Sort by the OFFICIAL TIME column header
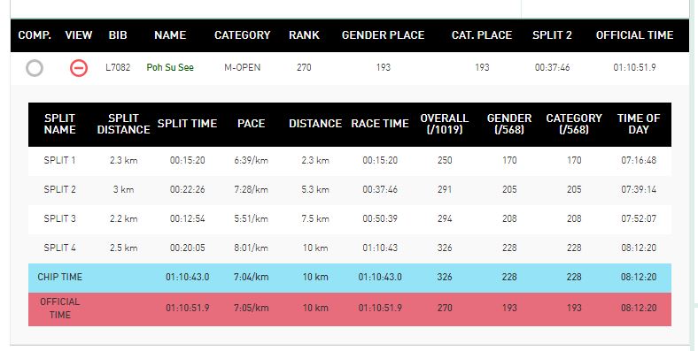The height and width of the screenshot is (351, 698). click(x=634, y=35)
